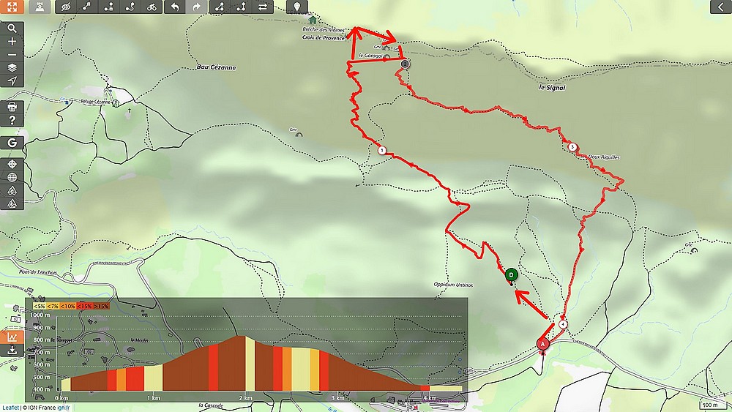Screen dimensions: 732x412
Task: Click waypoint marker 1 on route
Action: coord(382,150)
